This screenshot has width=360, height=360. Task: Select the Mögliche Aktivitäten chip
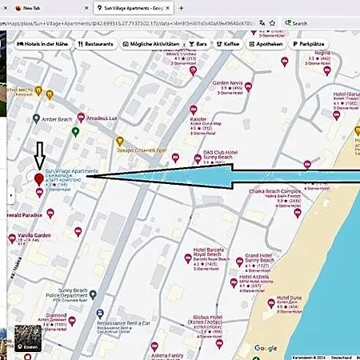tap(151, 44)
